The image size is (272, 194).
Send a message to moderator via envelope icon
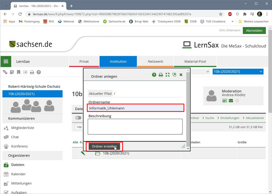pos(231,101)
